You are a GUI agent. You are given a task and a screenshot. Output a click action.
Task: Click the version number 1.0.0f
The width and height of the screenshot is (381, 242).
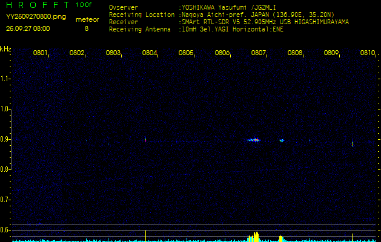[84, 5]
